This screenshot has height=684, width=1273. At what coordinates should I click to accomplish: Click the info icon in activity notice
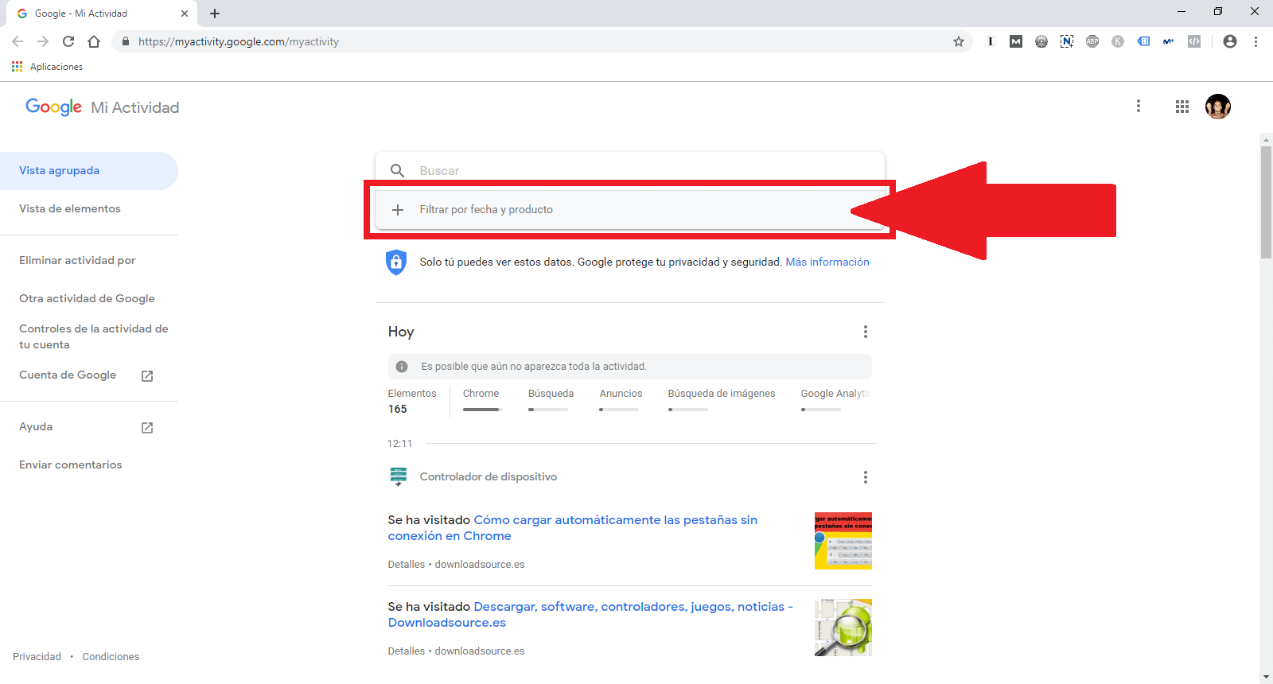[402, 367]
